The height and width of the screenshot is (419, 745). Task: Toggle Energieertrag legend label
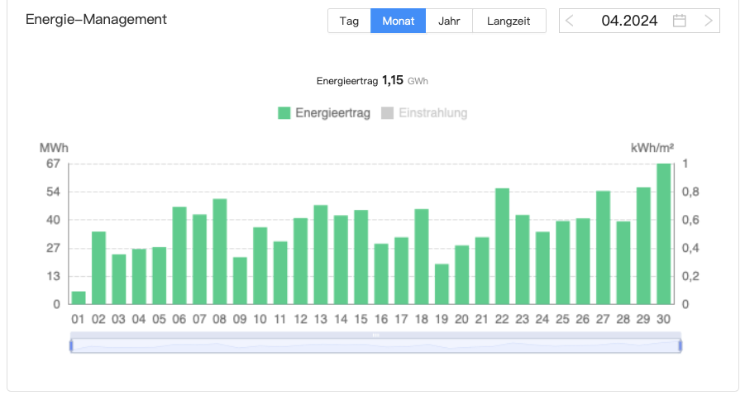(332, 113)
